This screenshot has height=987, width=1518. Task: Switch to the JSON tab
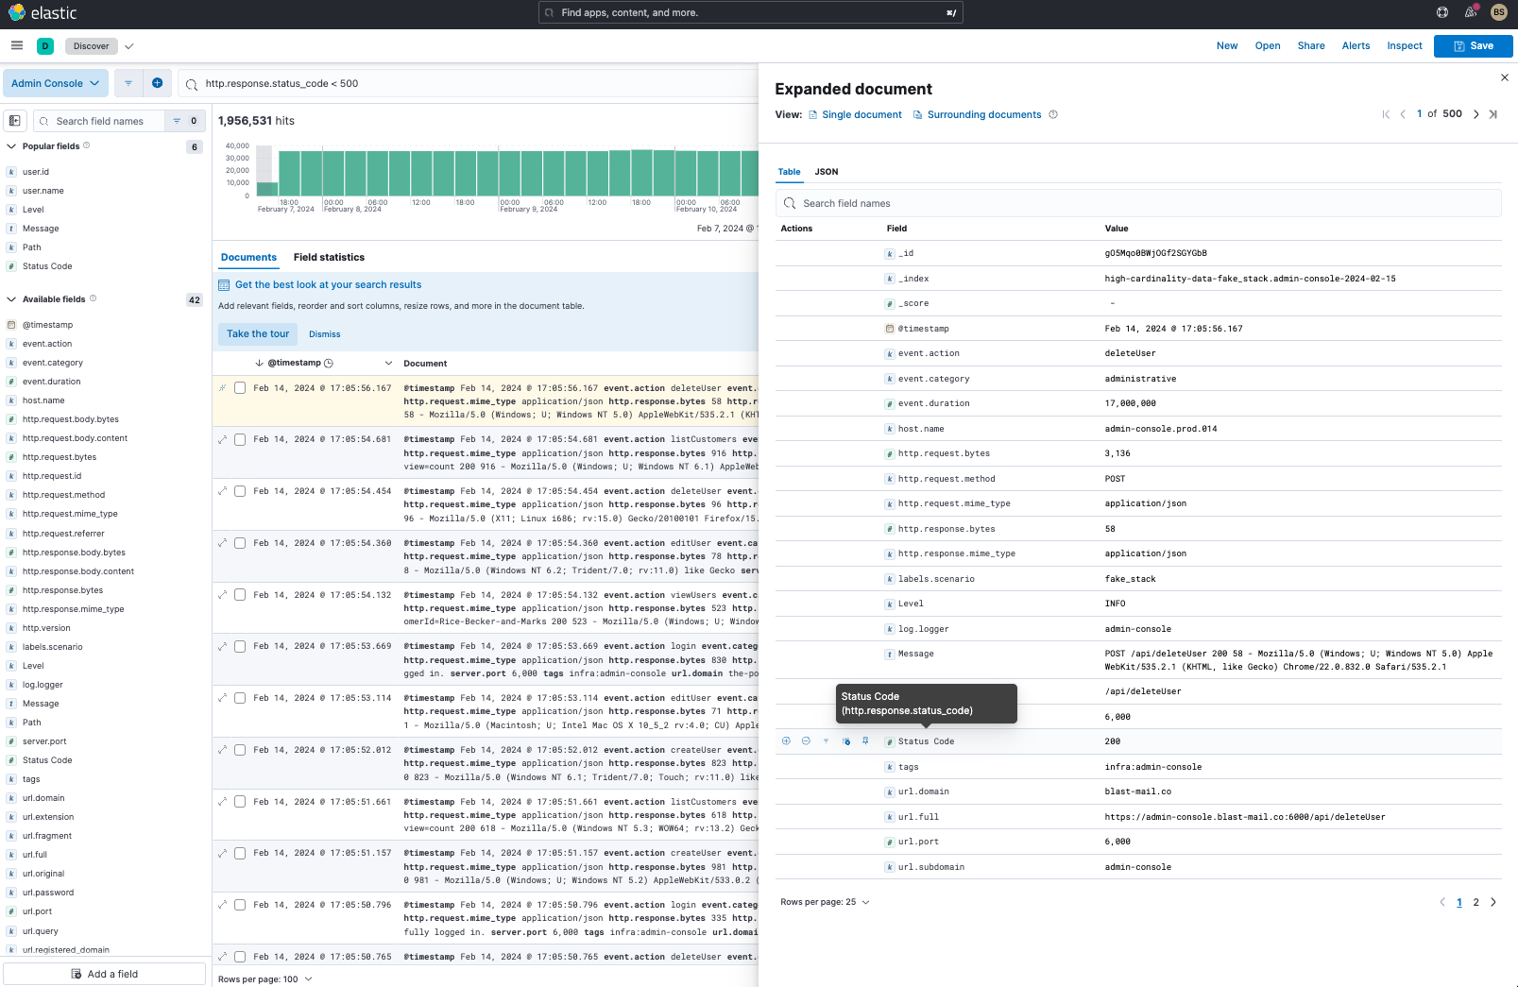pyautogui.click(x=826, y=172)
